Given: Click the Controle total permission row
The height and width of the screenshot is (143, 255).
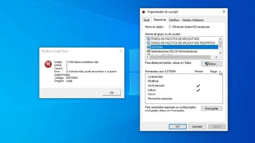Looking at the screenshot, I should [184, 77].
